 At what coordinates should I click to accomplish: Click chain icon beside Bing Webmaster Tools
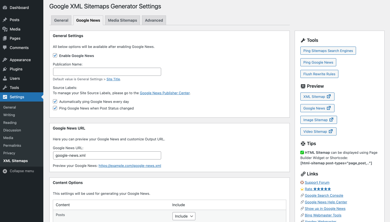302,215
